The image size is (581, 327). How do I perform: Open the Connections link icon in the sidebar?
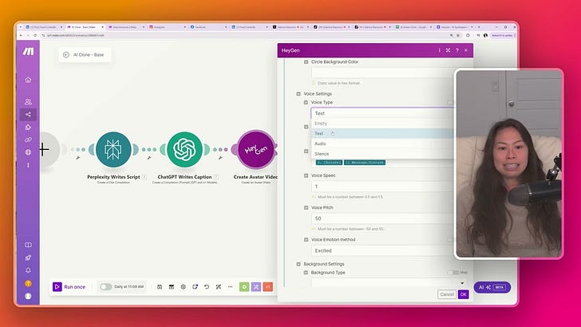(28, 140)
